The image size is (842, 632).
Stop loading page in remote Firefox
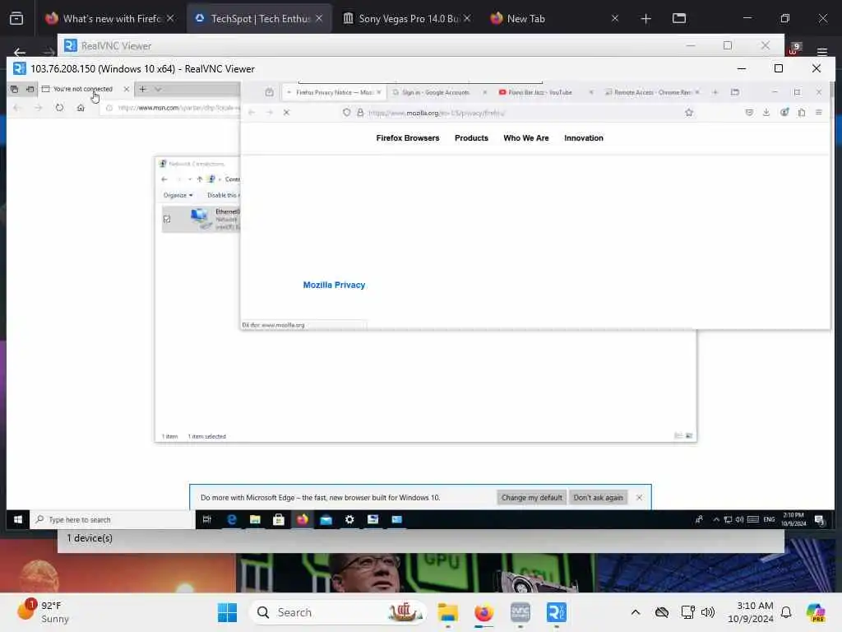286,112
